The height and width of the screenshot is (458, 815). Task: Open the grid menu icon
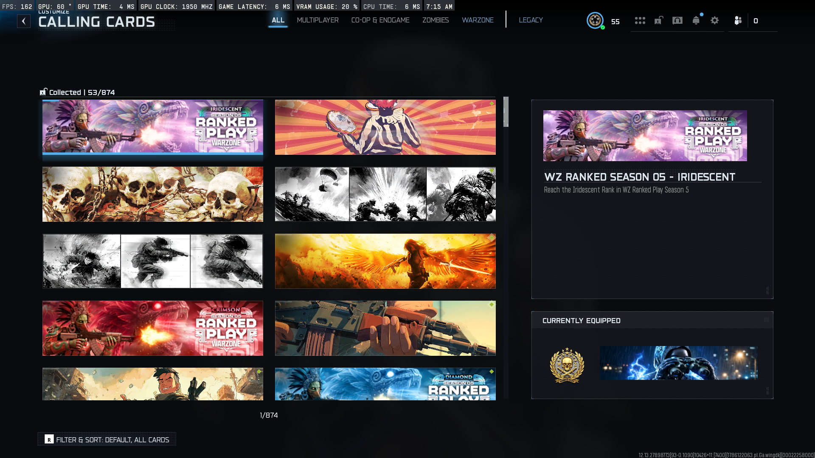click(640, 20)
